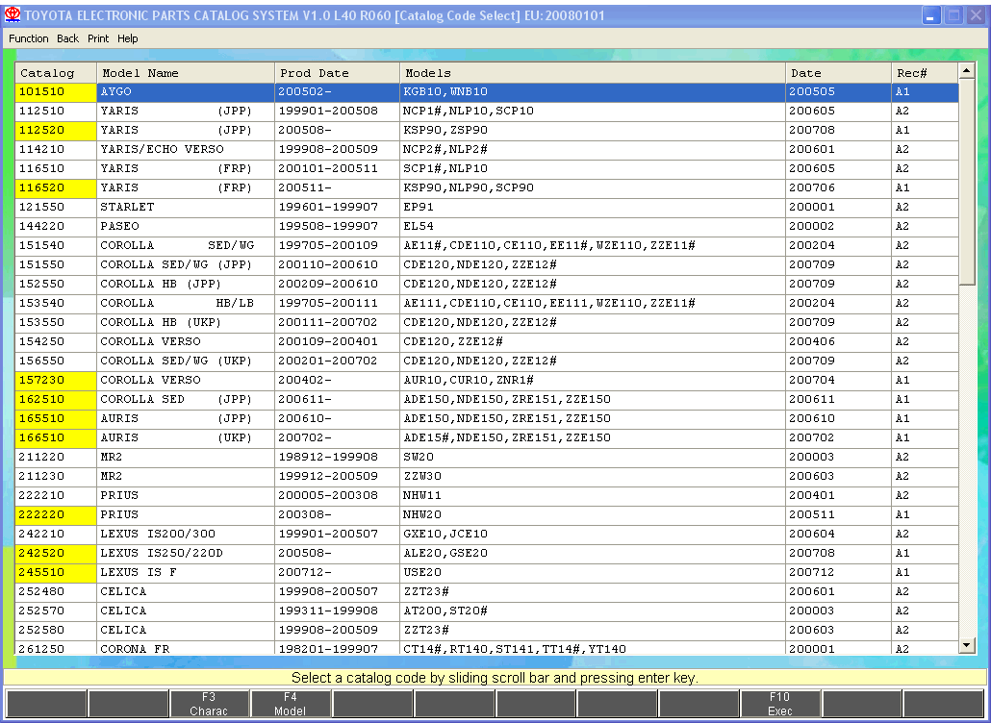The width and height of the screenshot is (991, 723).
Task: Select the STARLET row
Action: point(487,207)
